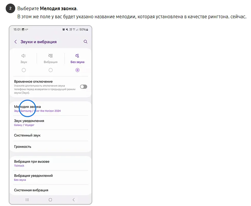Image resolution: width=251 pixels, height=206 pixels.
Task: Tap the home navigation button
Action: coord(50,200)
